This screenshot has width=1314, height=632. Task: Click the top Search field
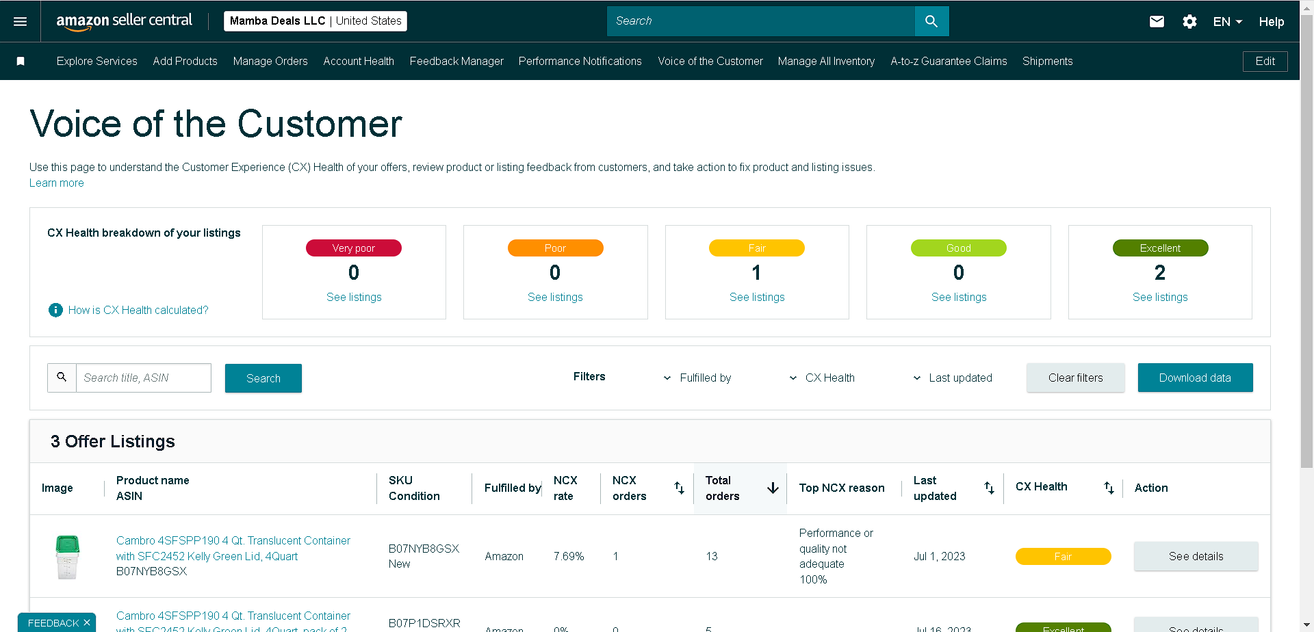(x=761, y=21)
